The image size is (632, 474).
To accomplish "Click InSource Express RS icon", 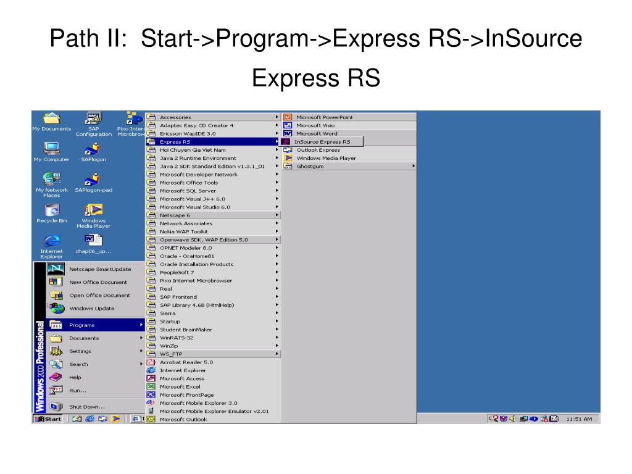I will [x=286, y=142].
